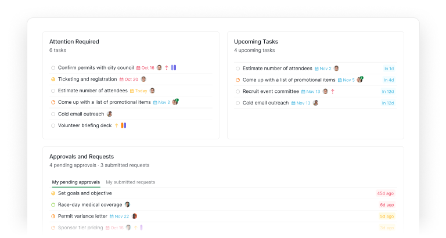The height and width of the screenshot is (238, 446).
Task: Toggle status circle for Permit variance letter
Action: pyautogui.click(x=53, y=217)
